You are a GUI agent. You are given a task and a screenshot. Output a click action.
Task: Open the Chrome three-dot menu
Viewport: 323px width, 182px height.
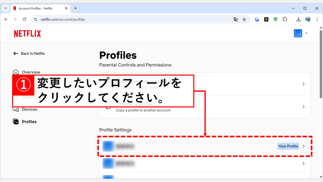(317, 19)
